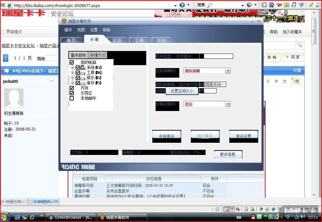Uncheck the 系统 (C:) drive checkbox

(78, 67)
